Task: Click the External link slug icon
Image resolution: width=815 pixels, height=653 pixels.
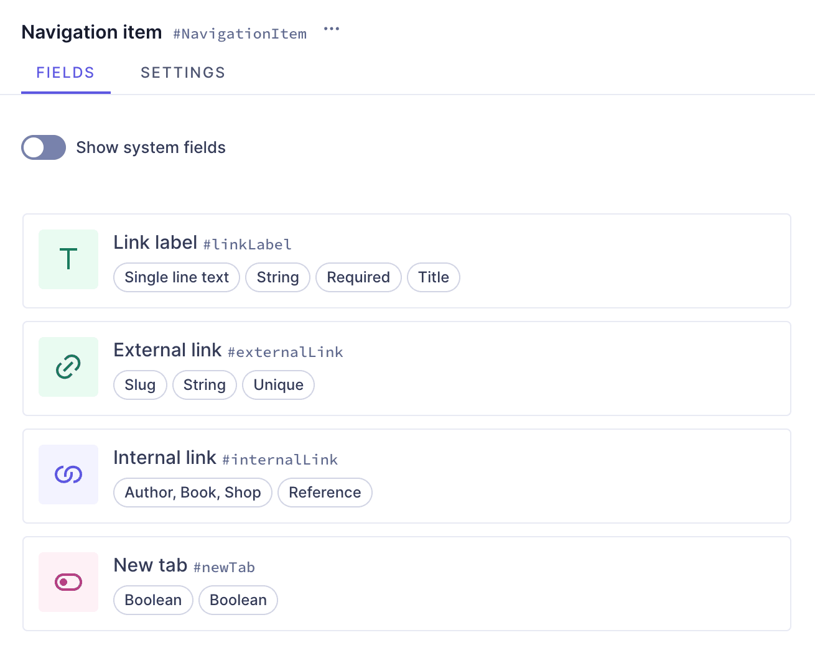Action: coord(68,367)
